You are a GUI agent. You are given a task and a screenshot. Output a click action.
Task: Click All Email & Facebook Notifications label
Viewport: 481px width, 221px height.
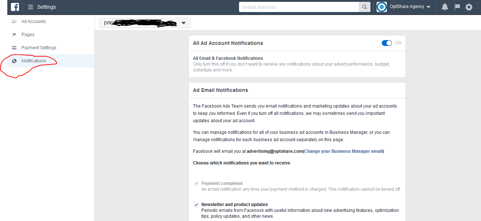click(228, 58)
